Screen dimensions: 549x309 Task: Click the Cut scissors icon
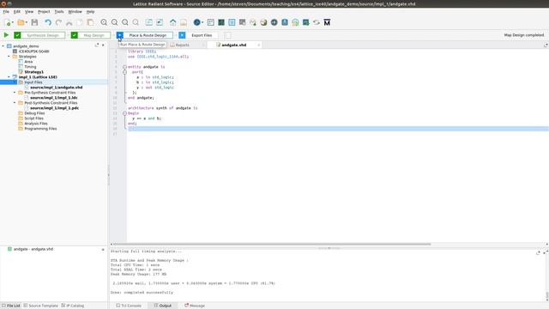69,22
